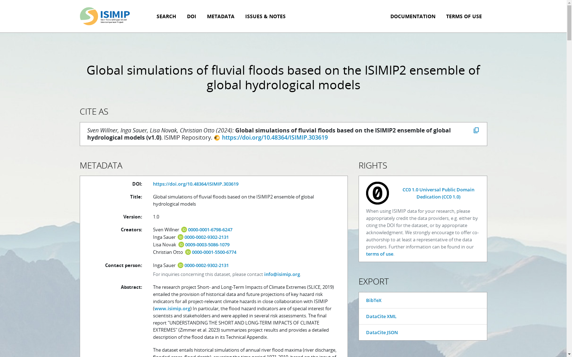Image resolution: width=572 pixels, height=357 pixels.
Task: Copy the citation to clipboard
Action: click(x=476, y=130)
